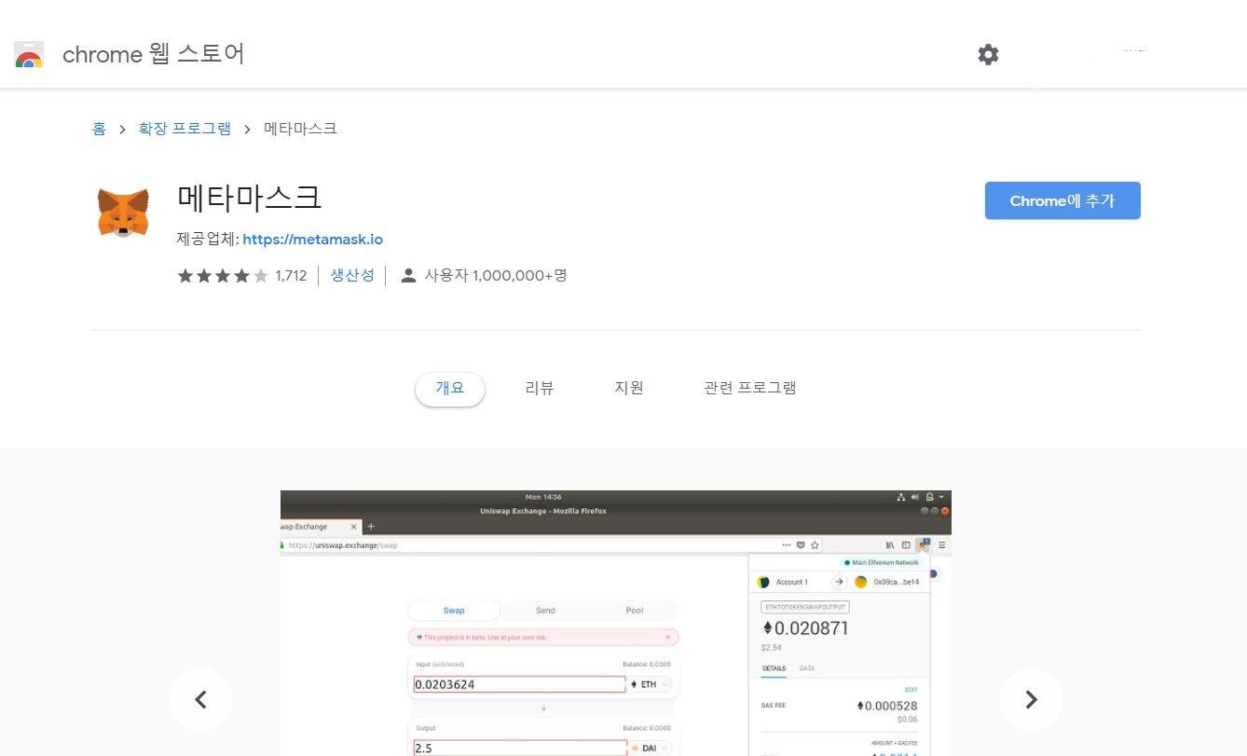Click the '메타마스크' breadcrumb text
1247x756 pixels.
[300, 129]
